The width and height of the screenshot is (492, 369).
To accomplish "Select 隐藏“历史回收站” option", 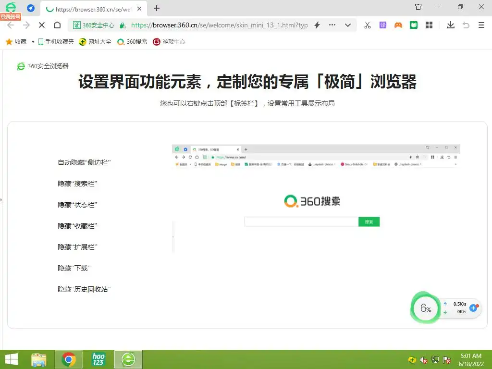I will point(84,289).
